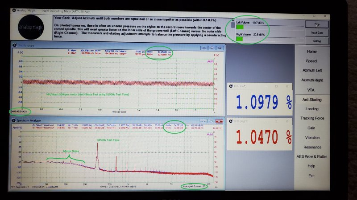Select the Resonance menu item
The height and width of the screenshot is (200, 357).
coord(312,147)
